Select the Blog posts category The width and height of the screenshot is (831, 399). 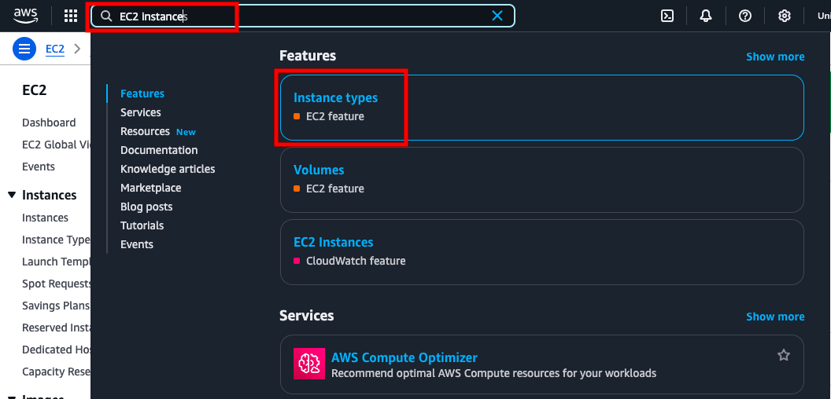coord(146,207)
